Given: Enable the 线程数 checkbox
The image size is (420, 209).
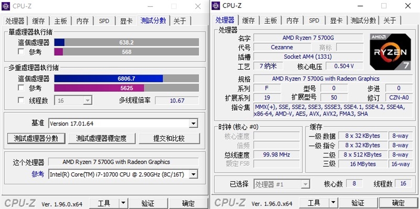Looking at the screenshot, I should pyautogui.click(x=21, y=100).
